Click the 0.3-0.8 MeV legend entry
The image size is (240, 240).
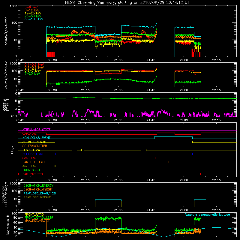34,67
